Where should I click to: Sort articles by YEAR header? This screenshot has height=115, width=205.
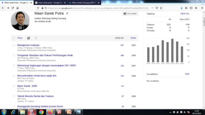pos(133,38)
